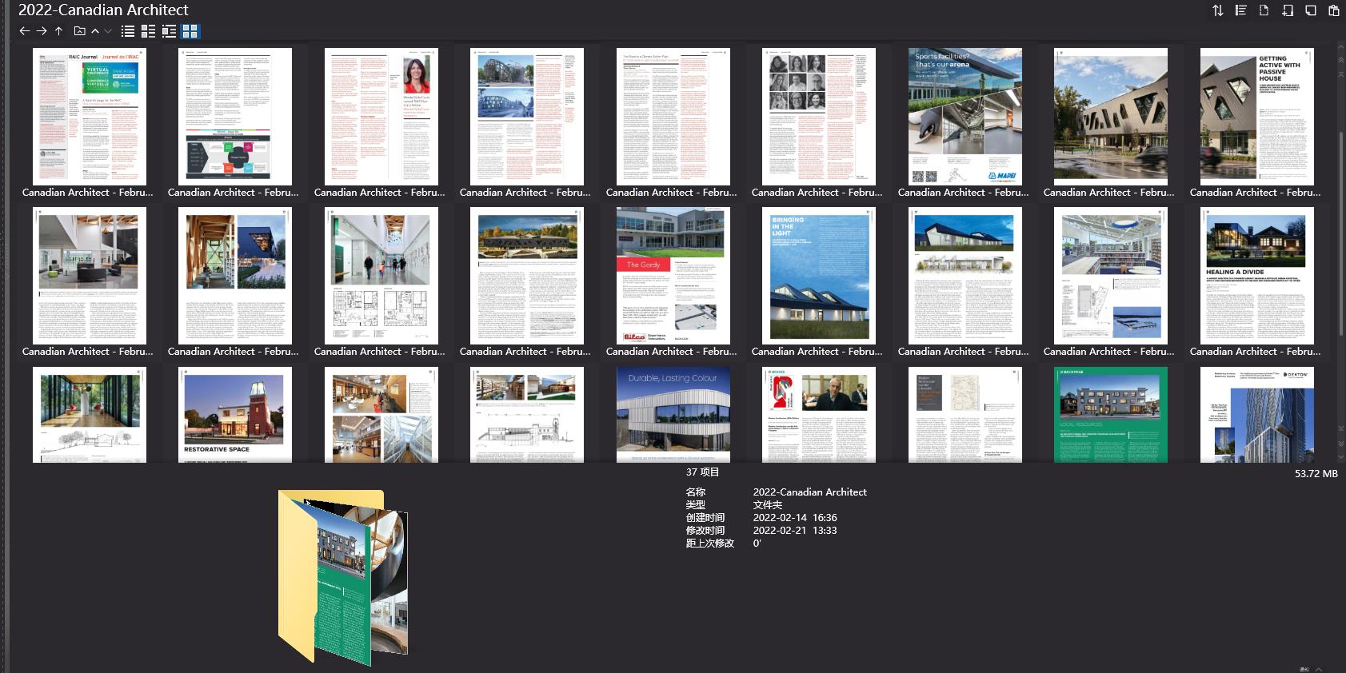Select the Bringing In The Light page

click(818, 276)
